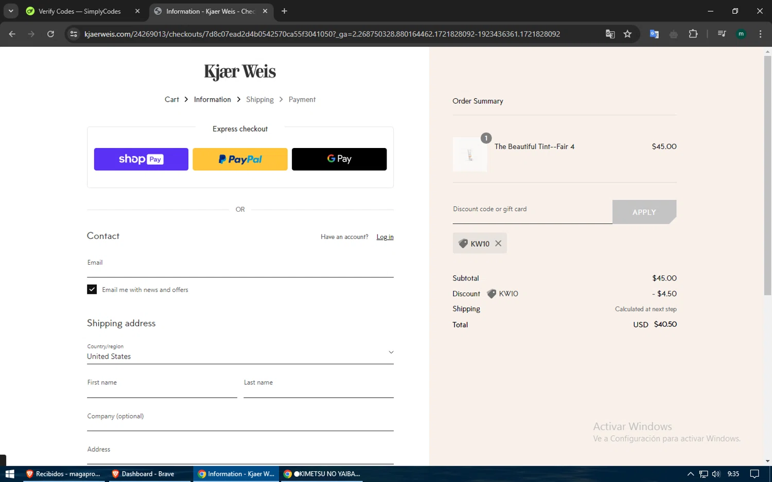The image size is (772, 482).
Task: Open the volume tray icon
Action: (716, 474)
